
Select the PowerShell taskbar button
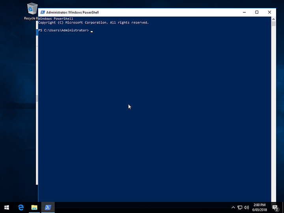48,207
